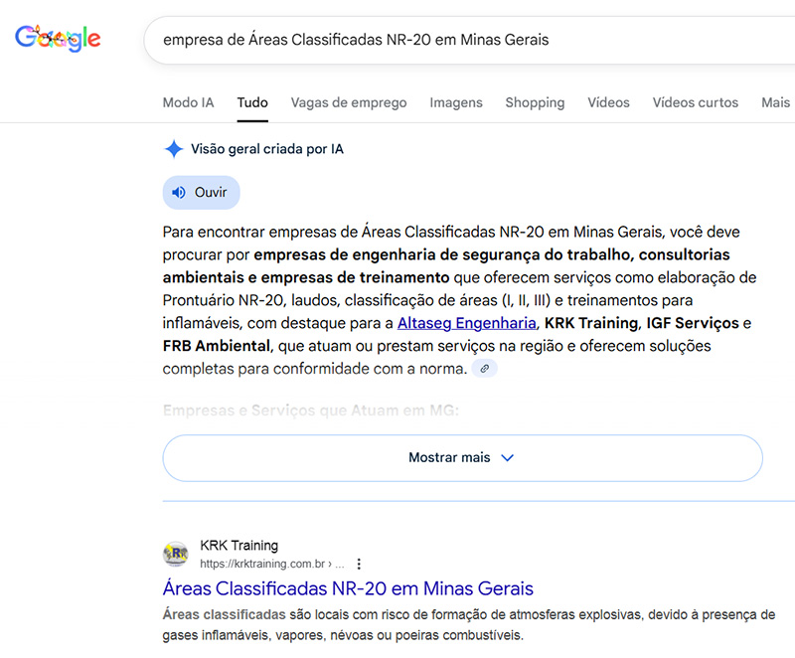Switch to the Tudo tab
The width and height of the screenshot is (795, 658).
pos(251,102)
